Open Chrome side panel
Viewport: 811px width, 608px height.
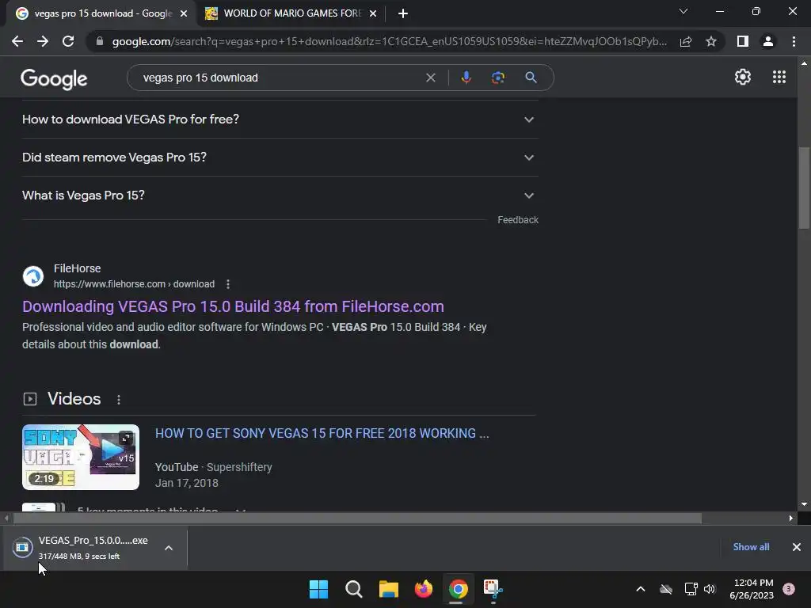tap(743, 41)
